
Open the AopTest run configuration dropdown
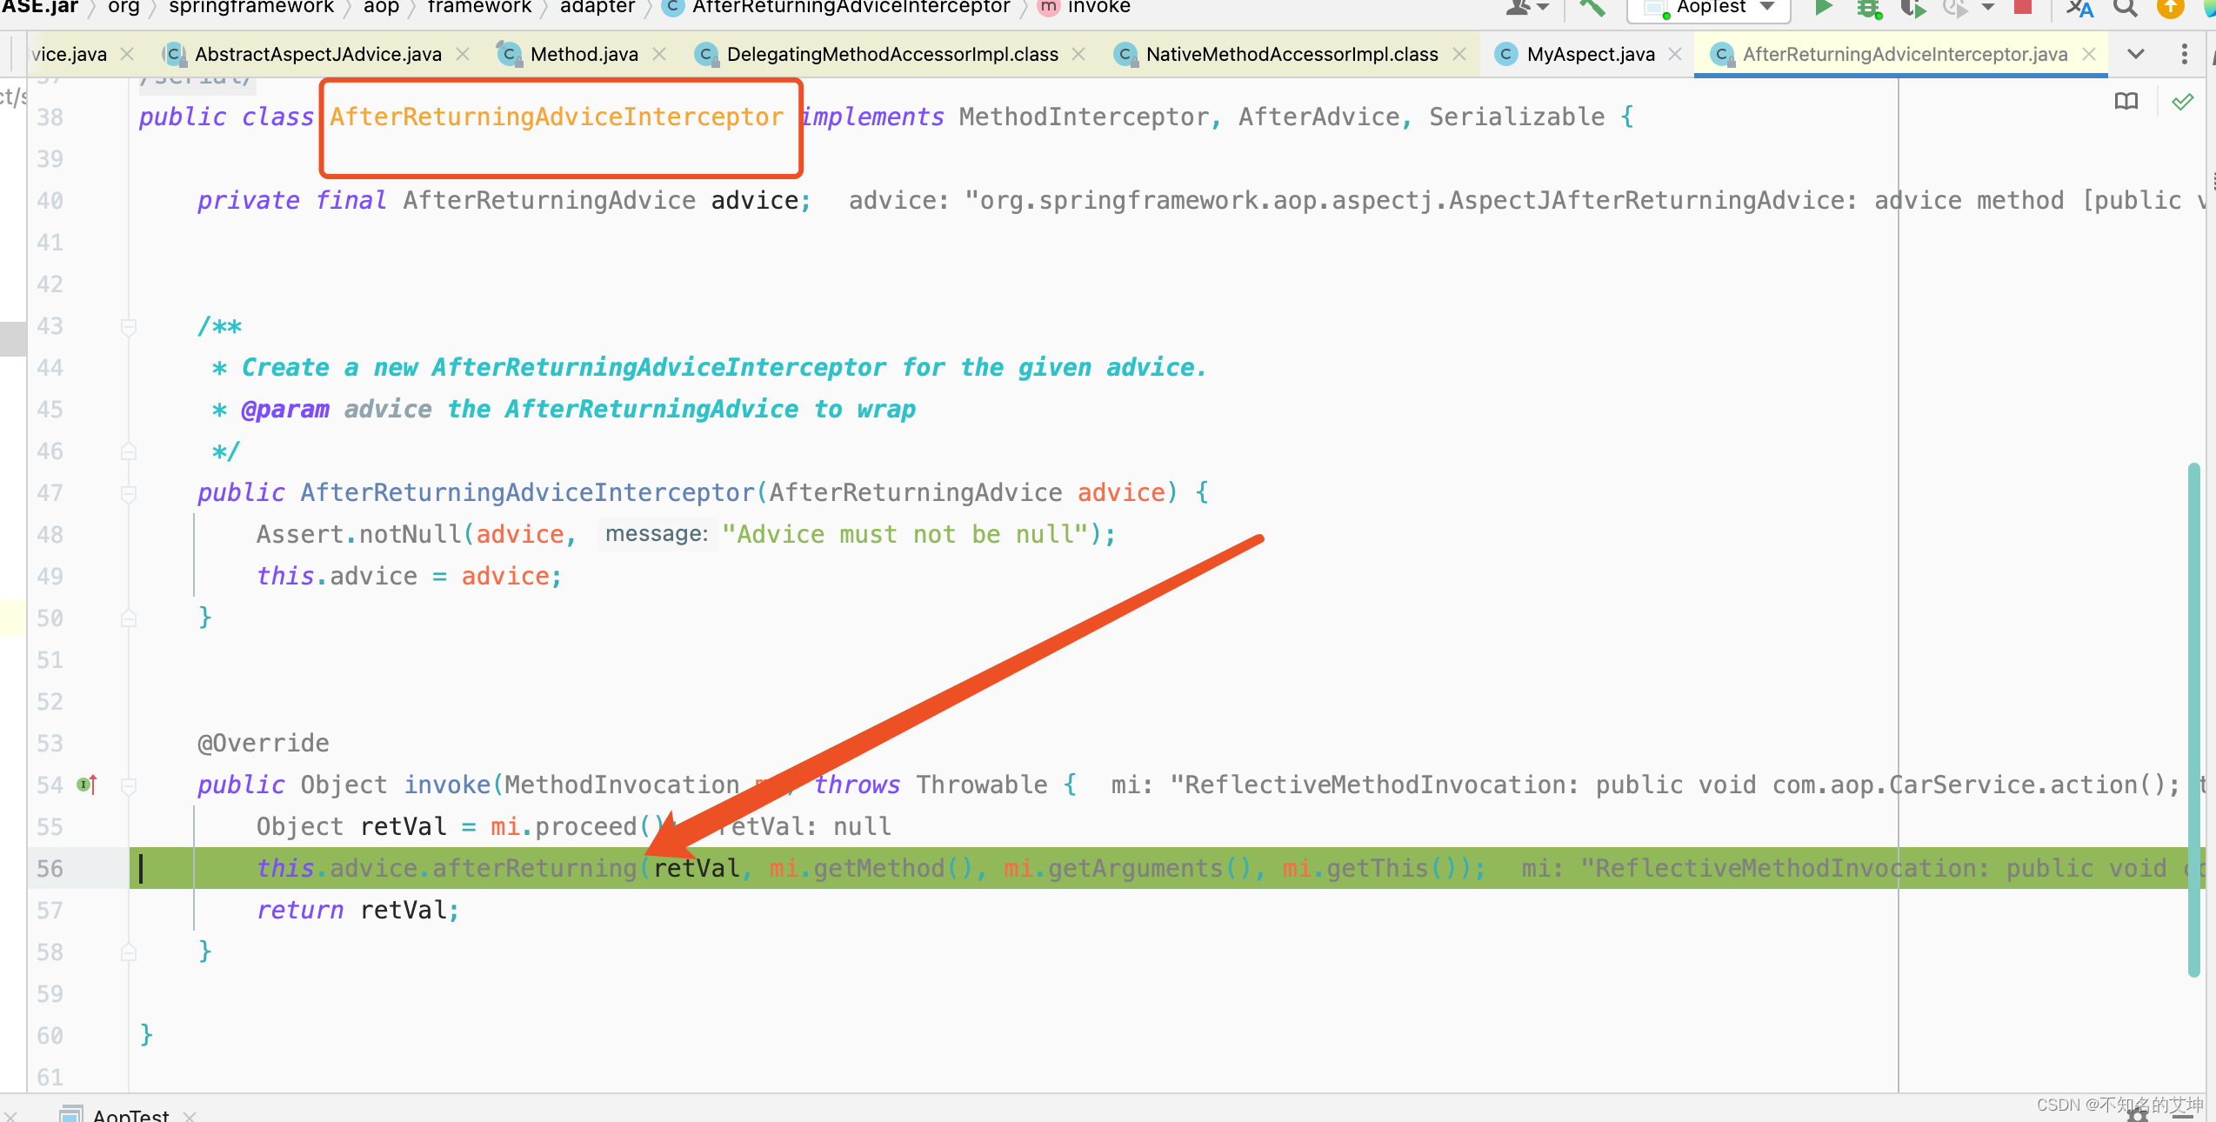[1708, 9]
